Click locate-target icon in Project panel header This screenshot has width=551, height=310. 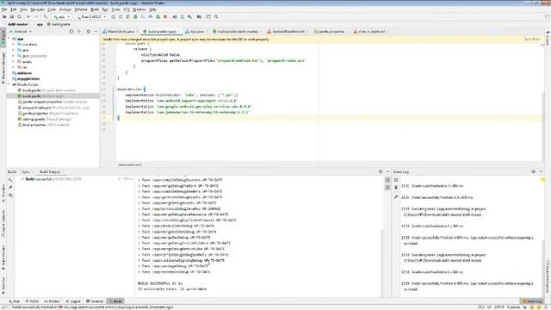tap(71, 32)
